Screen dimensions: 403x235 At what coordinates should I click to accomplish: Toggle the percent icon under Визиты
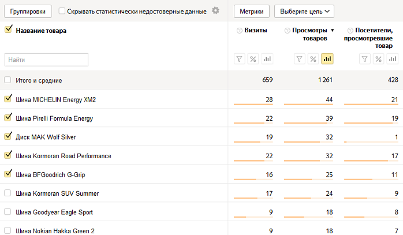253,59
